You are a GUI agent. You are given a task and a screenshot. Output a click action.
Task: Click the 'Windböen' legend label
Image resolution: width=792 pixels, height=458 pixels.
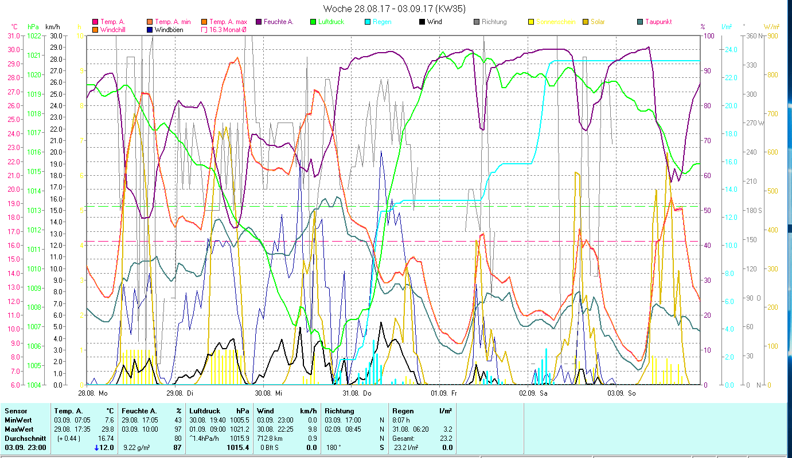point(169,30)
